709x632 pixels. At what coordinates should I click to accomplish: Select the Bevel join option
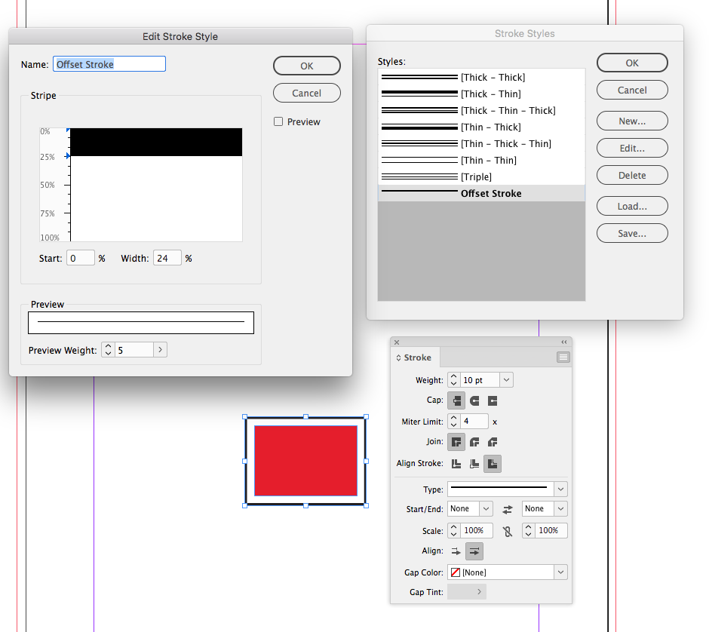[x=493, y=442]
